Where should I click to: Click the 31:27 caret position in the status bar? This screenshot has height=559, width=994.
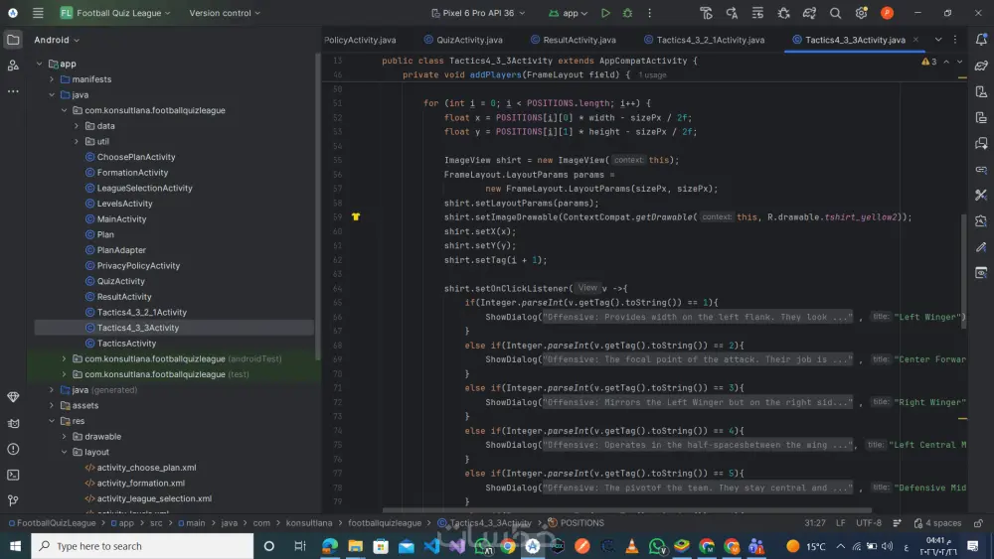point(815,523)
